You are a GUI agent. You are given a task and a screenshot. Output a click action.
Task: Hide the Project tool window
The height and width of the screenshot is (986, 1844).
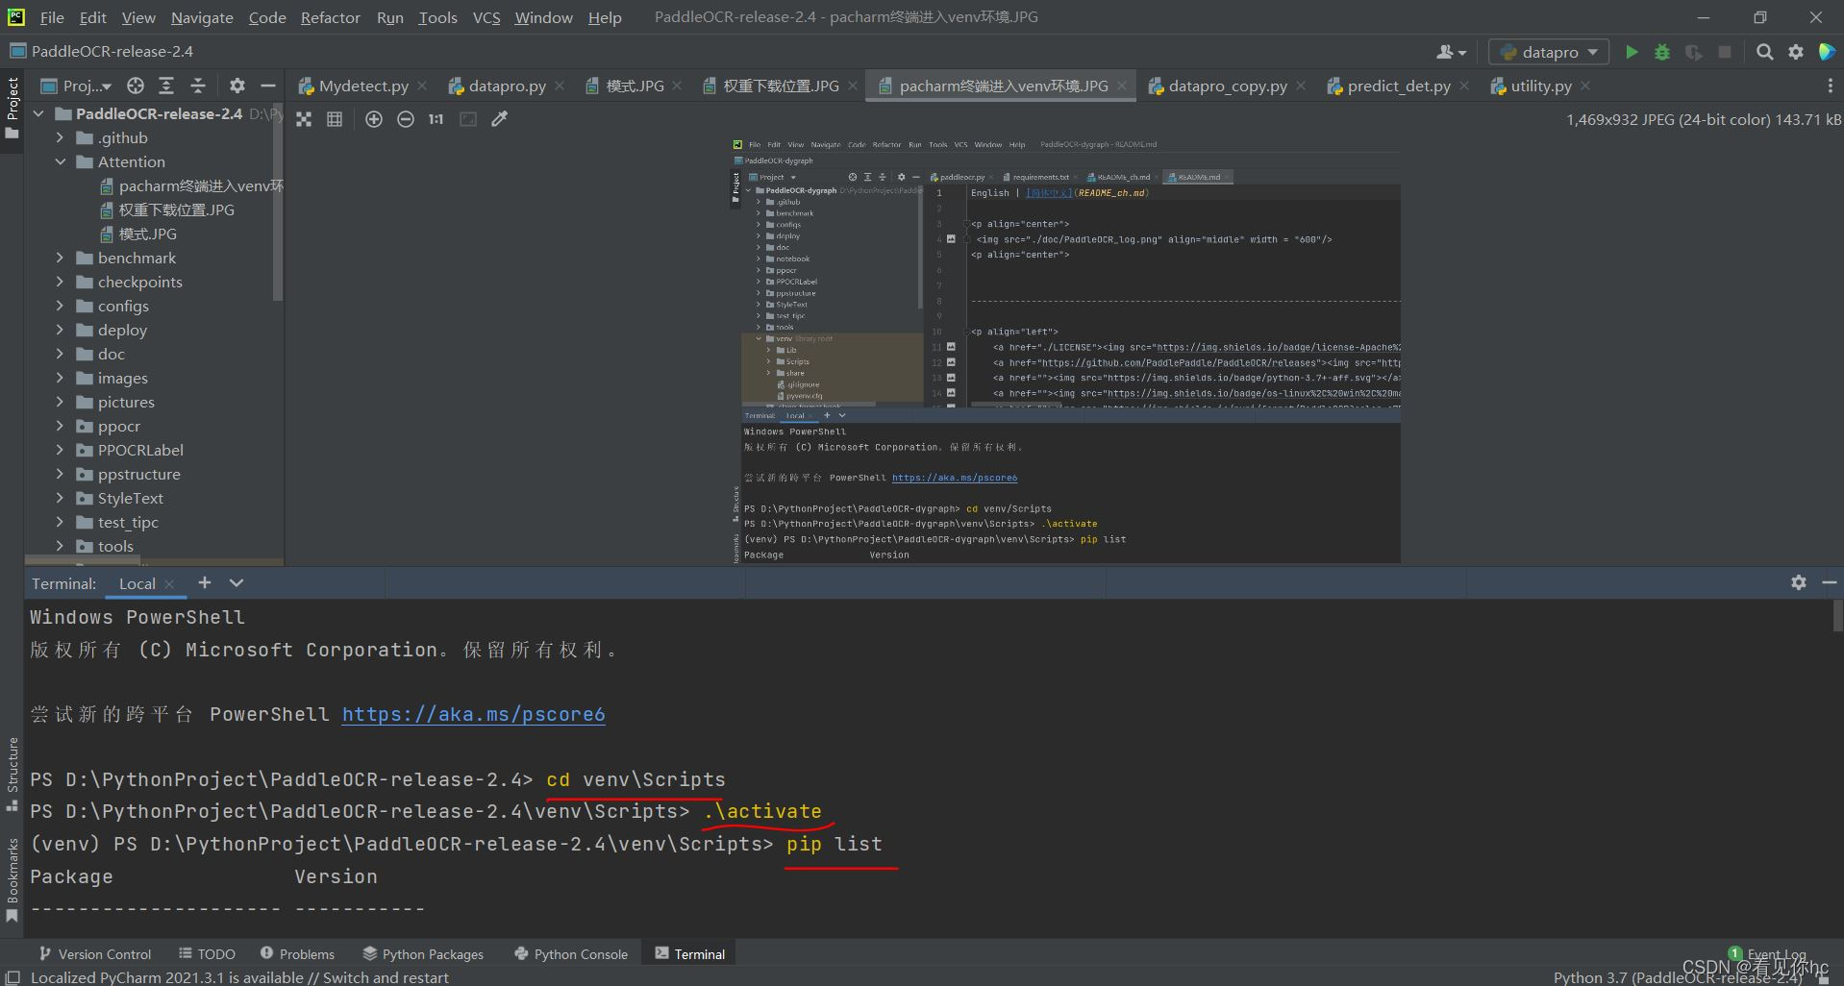click(268, 86)
